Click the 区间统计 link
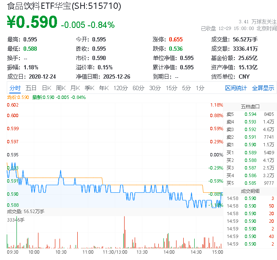 coord(236,88)
